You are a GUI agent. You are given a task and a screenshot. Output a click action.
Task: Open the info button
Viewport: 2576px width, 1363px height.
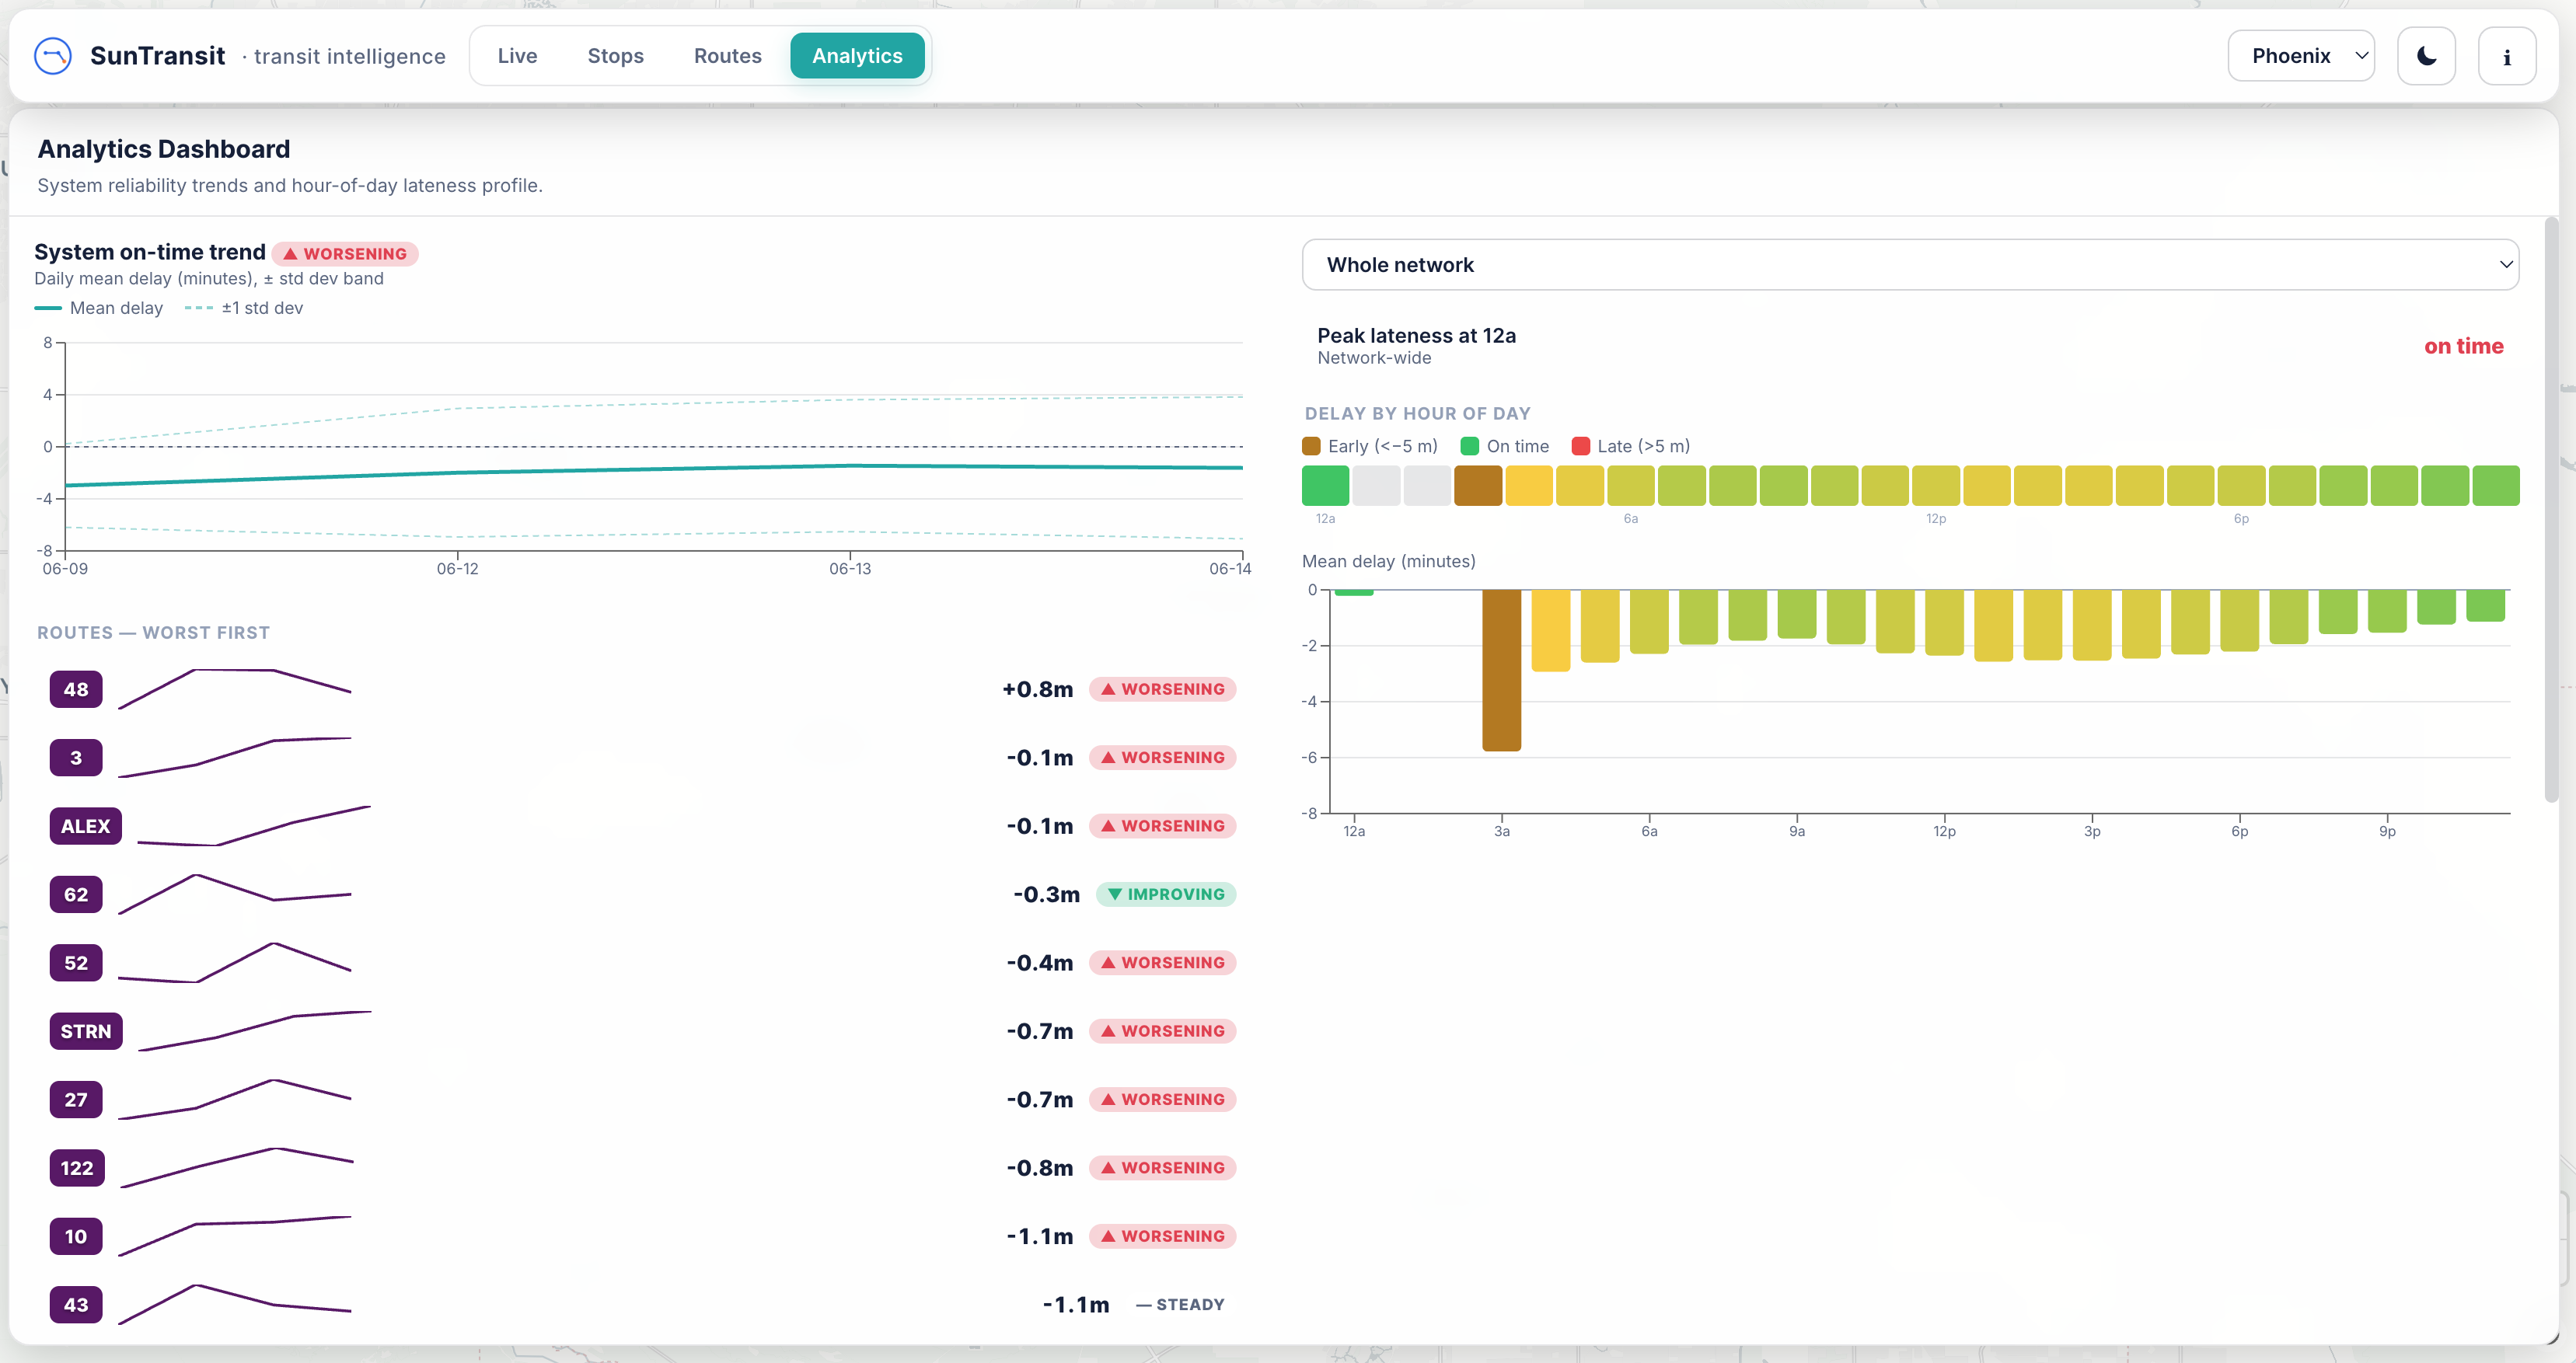[x=2506, y=56]
